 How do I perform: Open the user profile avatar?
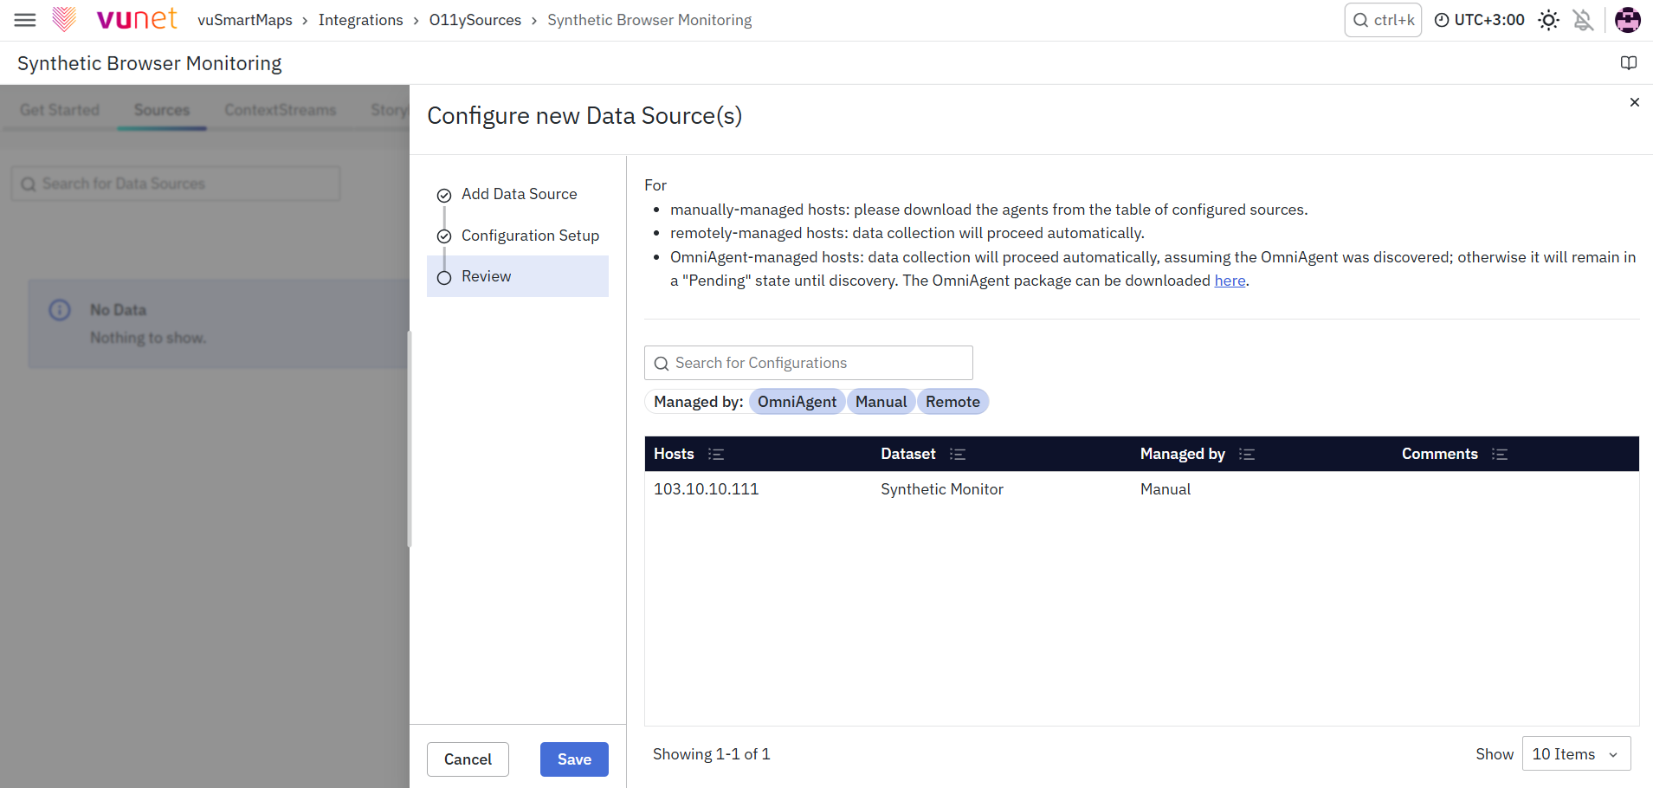tap(1628, 20)
